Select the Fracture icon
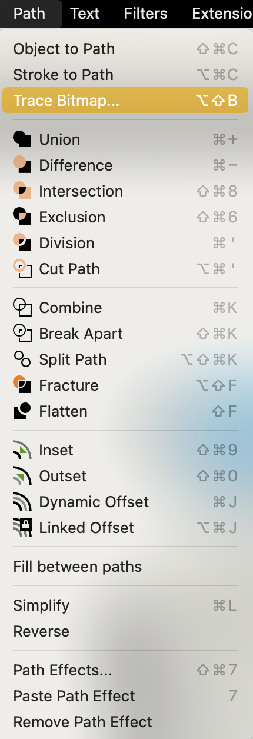This screenshot has width=253, height=739. [x=22, y=385]
